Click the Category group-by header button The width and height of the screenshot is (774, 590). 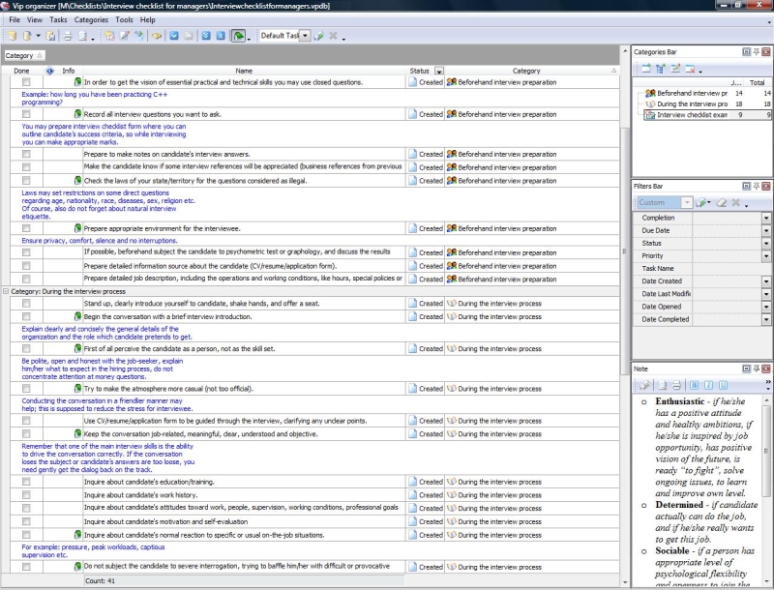(19, 55)
